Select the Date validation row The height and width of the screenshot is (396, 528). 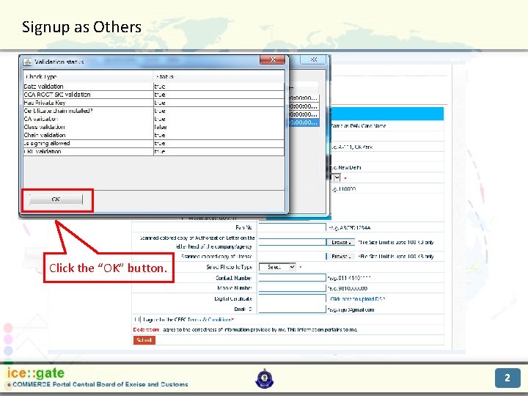click(153, 87)
